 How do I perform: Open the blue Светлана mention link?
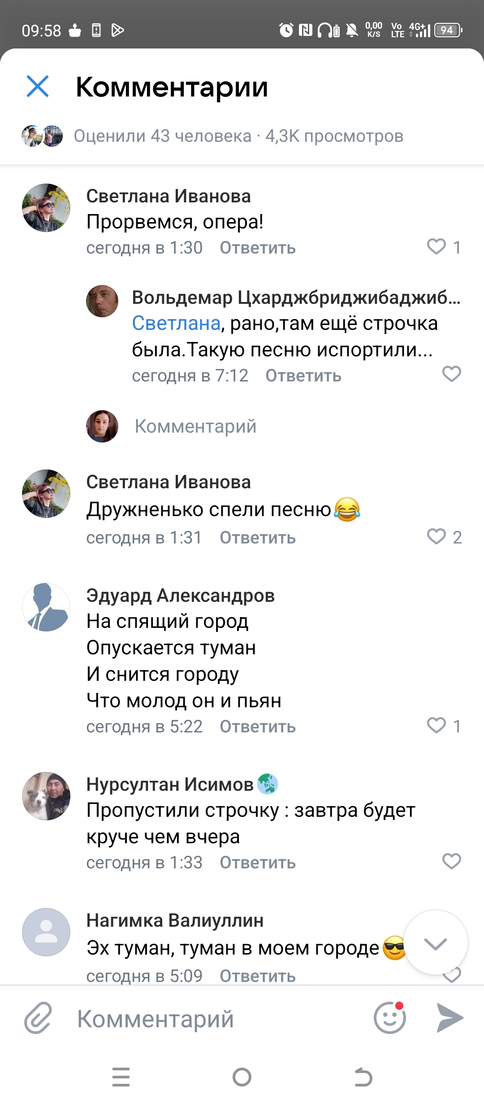pyautogui.click(x=176, y=323)
